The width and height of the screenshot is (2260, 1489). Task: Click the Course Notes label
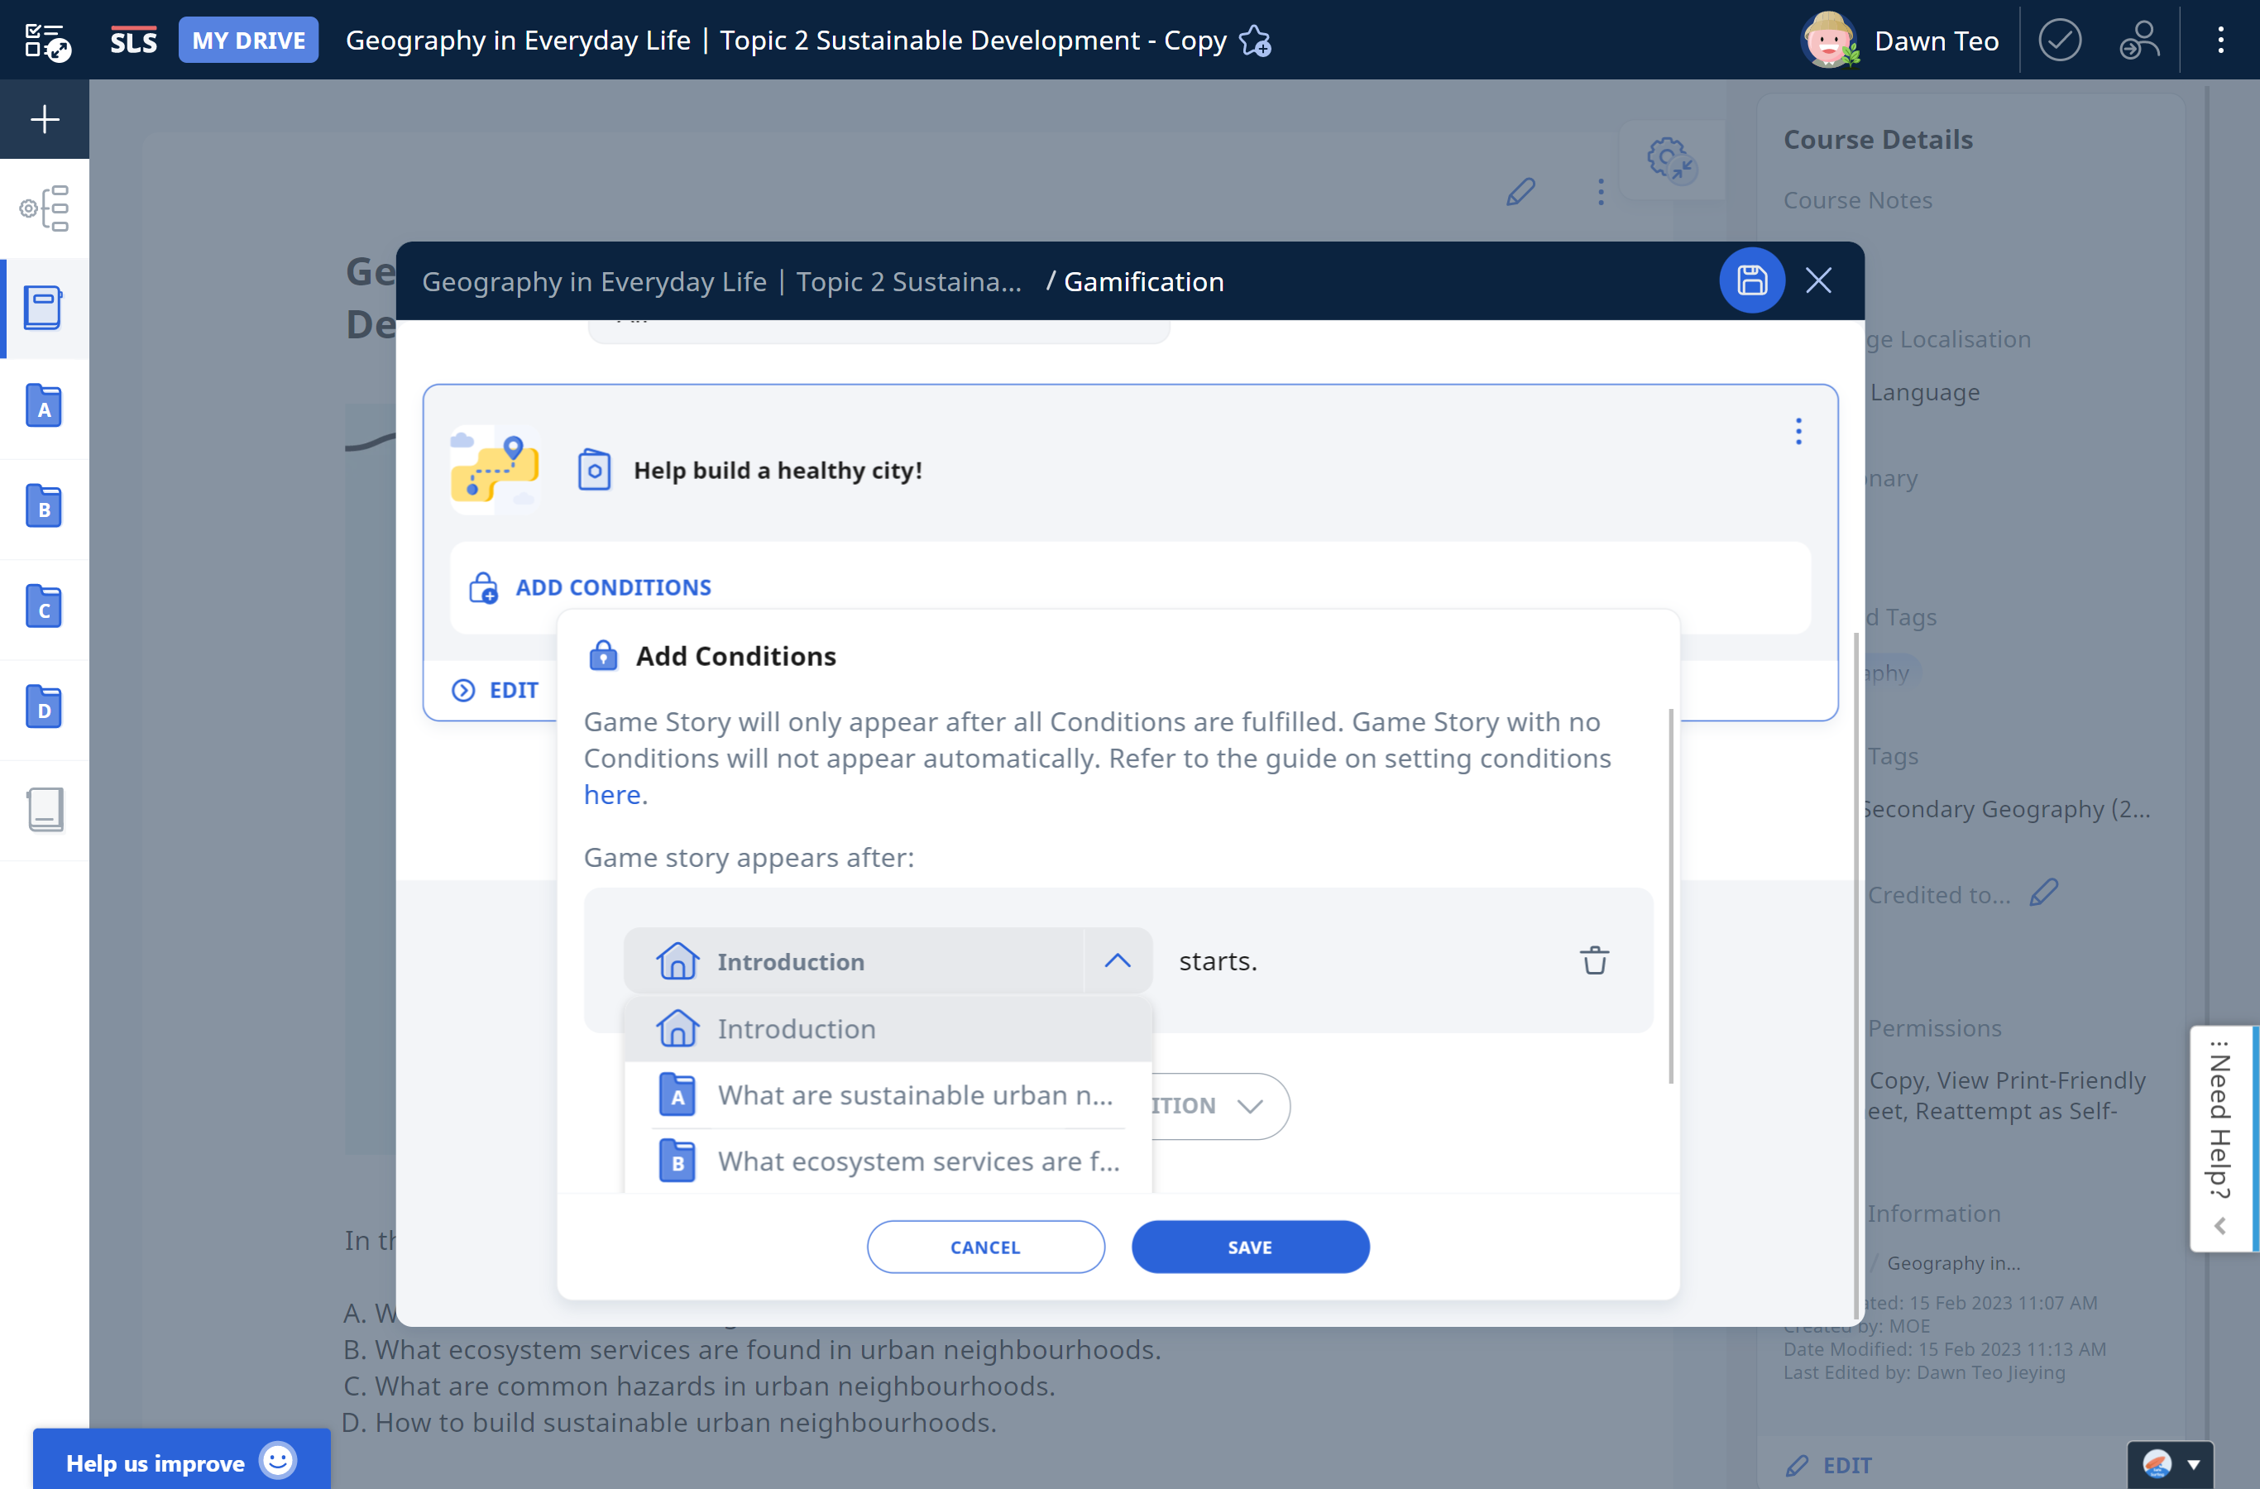point(1857,200)
